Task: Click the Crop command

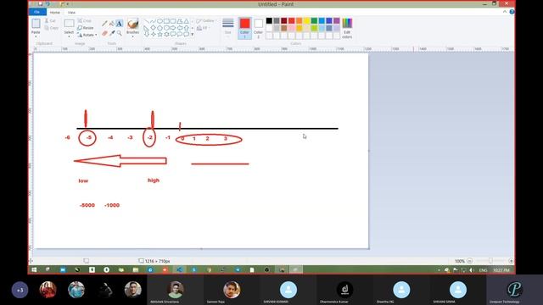Action: pos(84,21)
